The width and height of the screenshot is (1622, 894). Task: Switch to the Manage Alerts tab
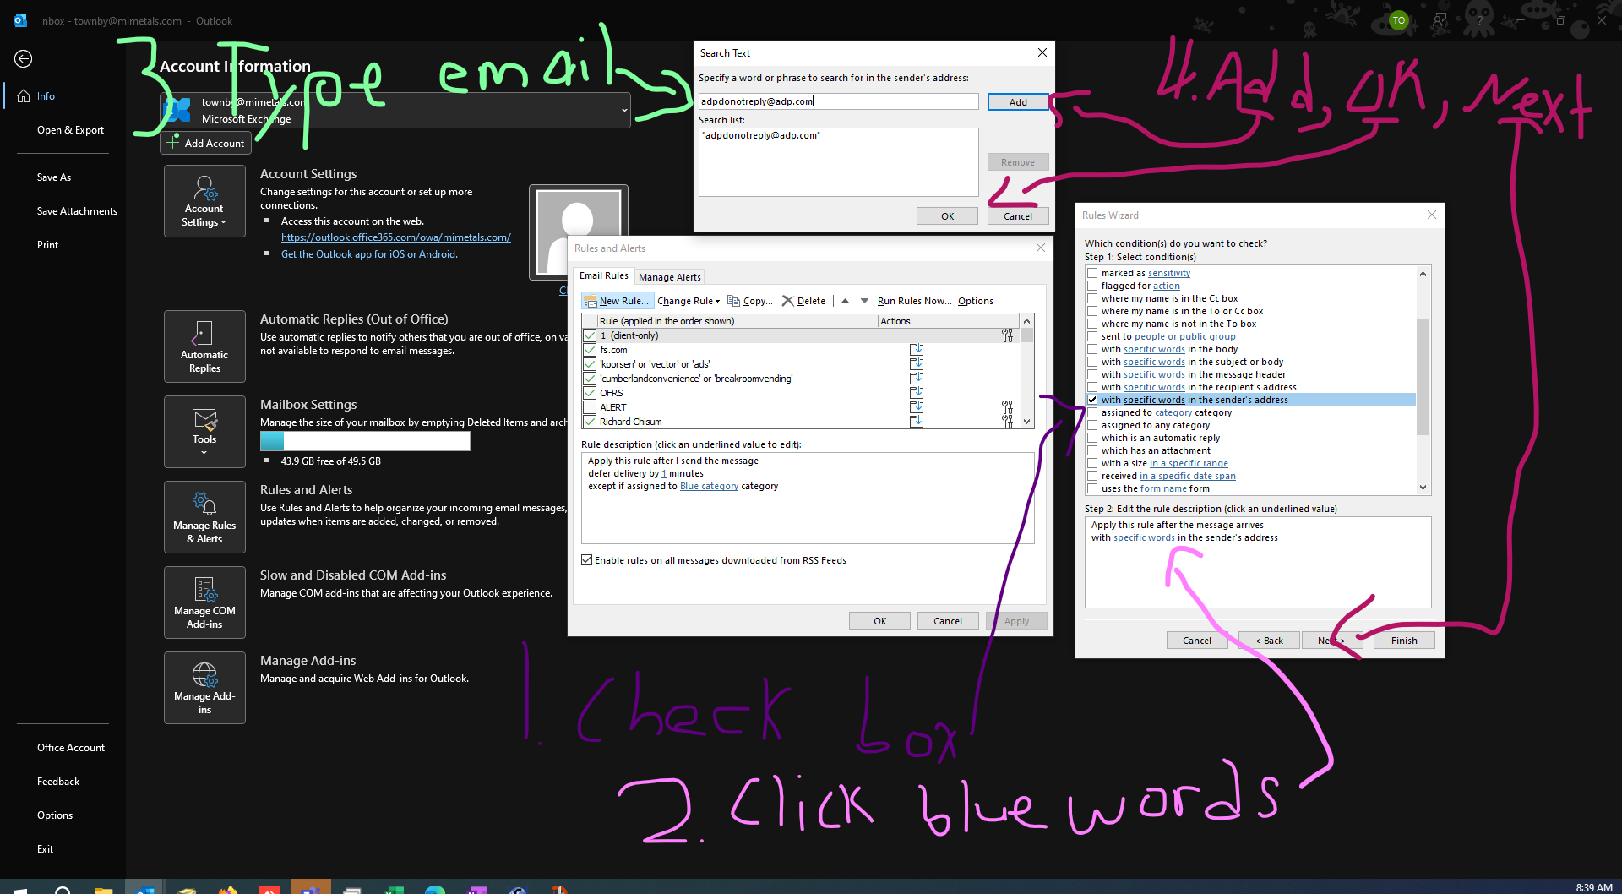(669, 277)
